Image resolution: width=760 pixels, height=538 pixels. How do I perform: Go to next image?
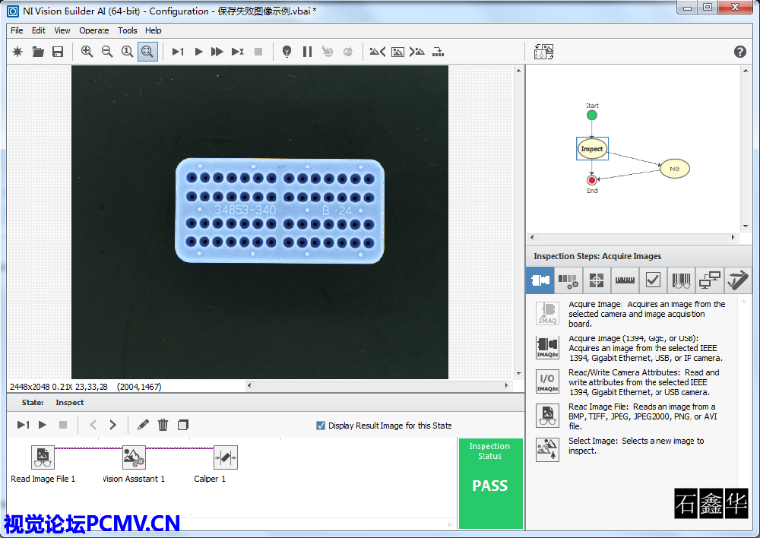click(416, 52)
